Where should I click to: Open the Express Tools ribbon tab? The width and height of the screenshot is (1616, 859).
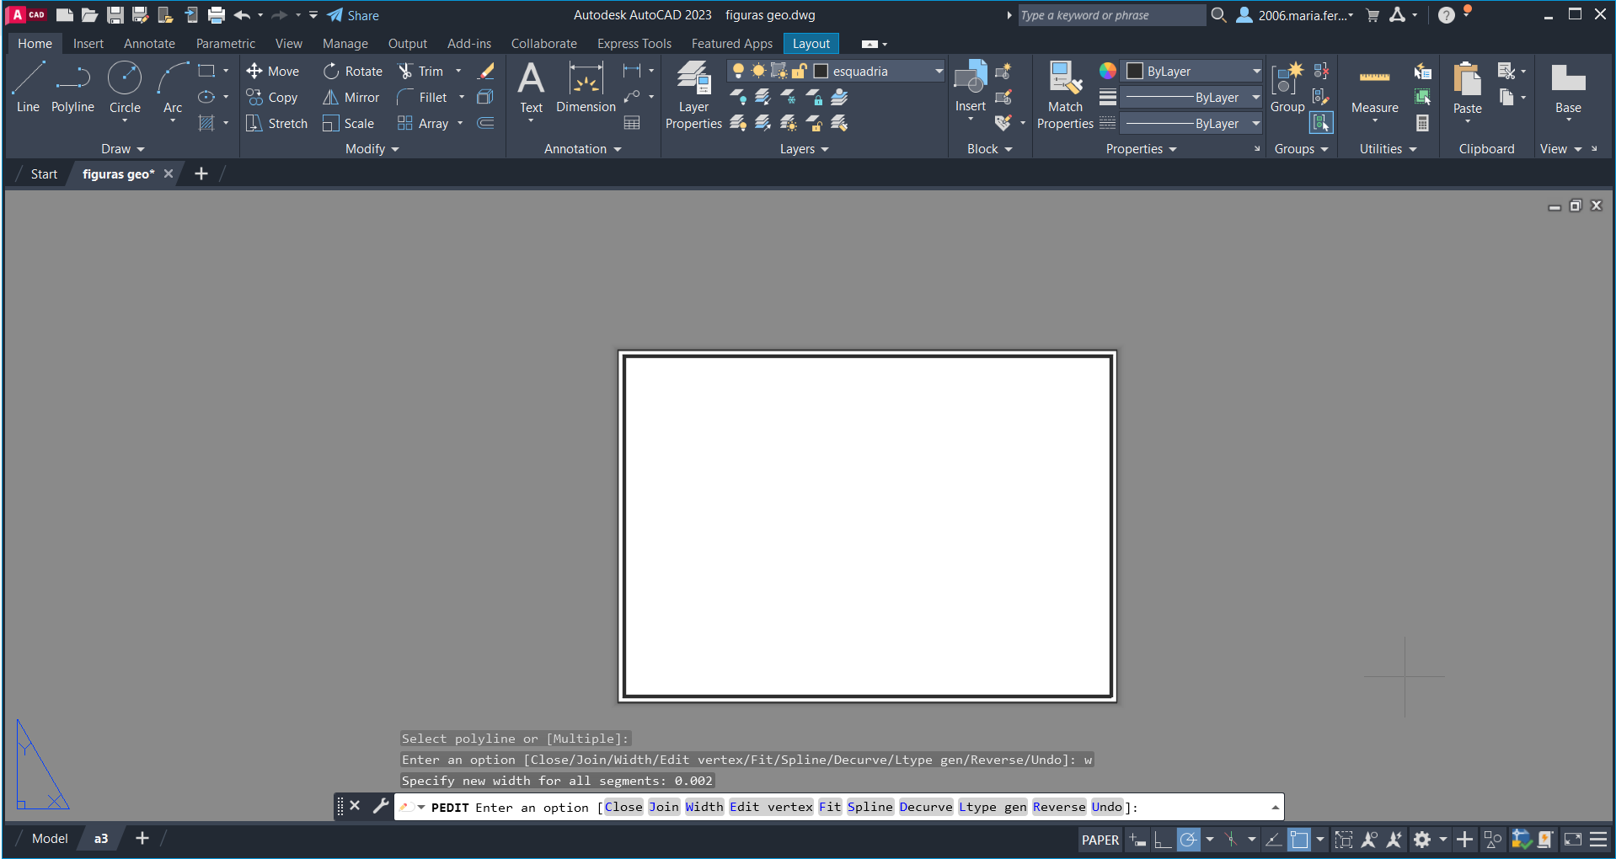click(634, 44)
